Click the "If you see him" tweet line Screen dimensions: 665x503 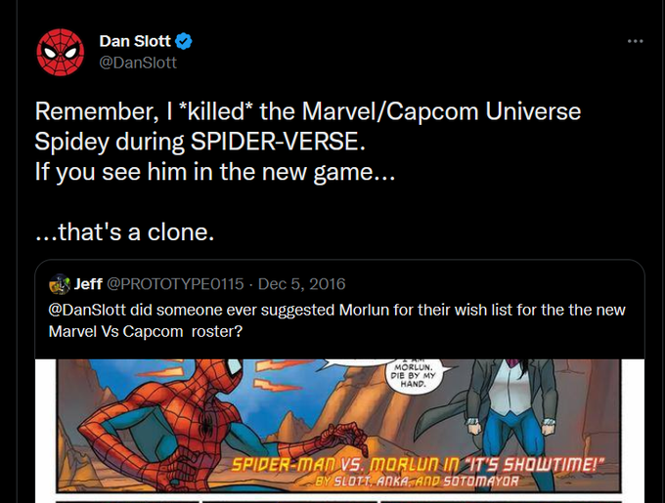point(214,172)
